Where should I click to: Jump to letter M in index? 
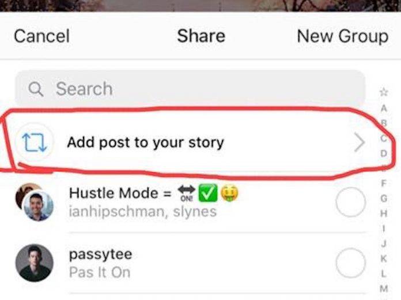(384, 289)
